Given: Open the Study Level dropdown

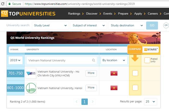Looking at the screenshot, I should tap(50, 25).
